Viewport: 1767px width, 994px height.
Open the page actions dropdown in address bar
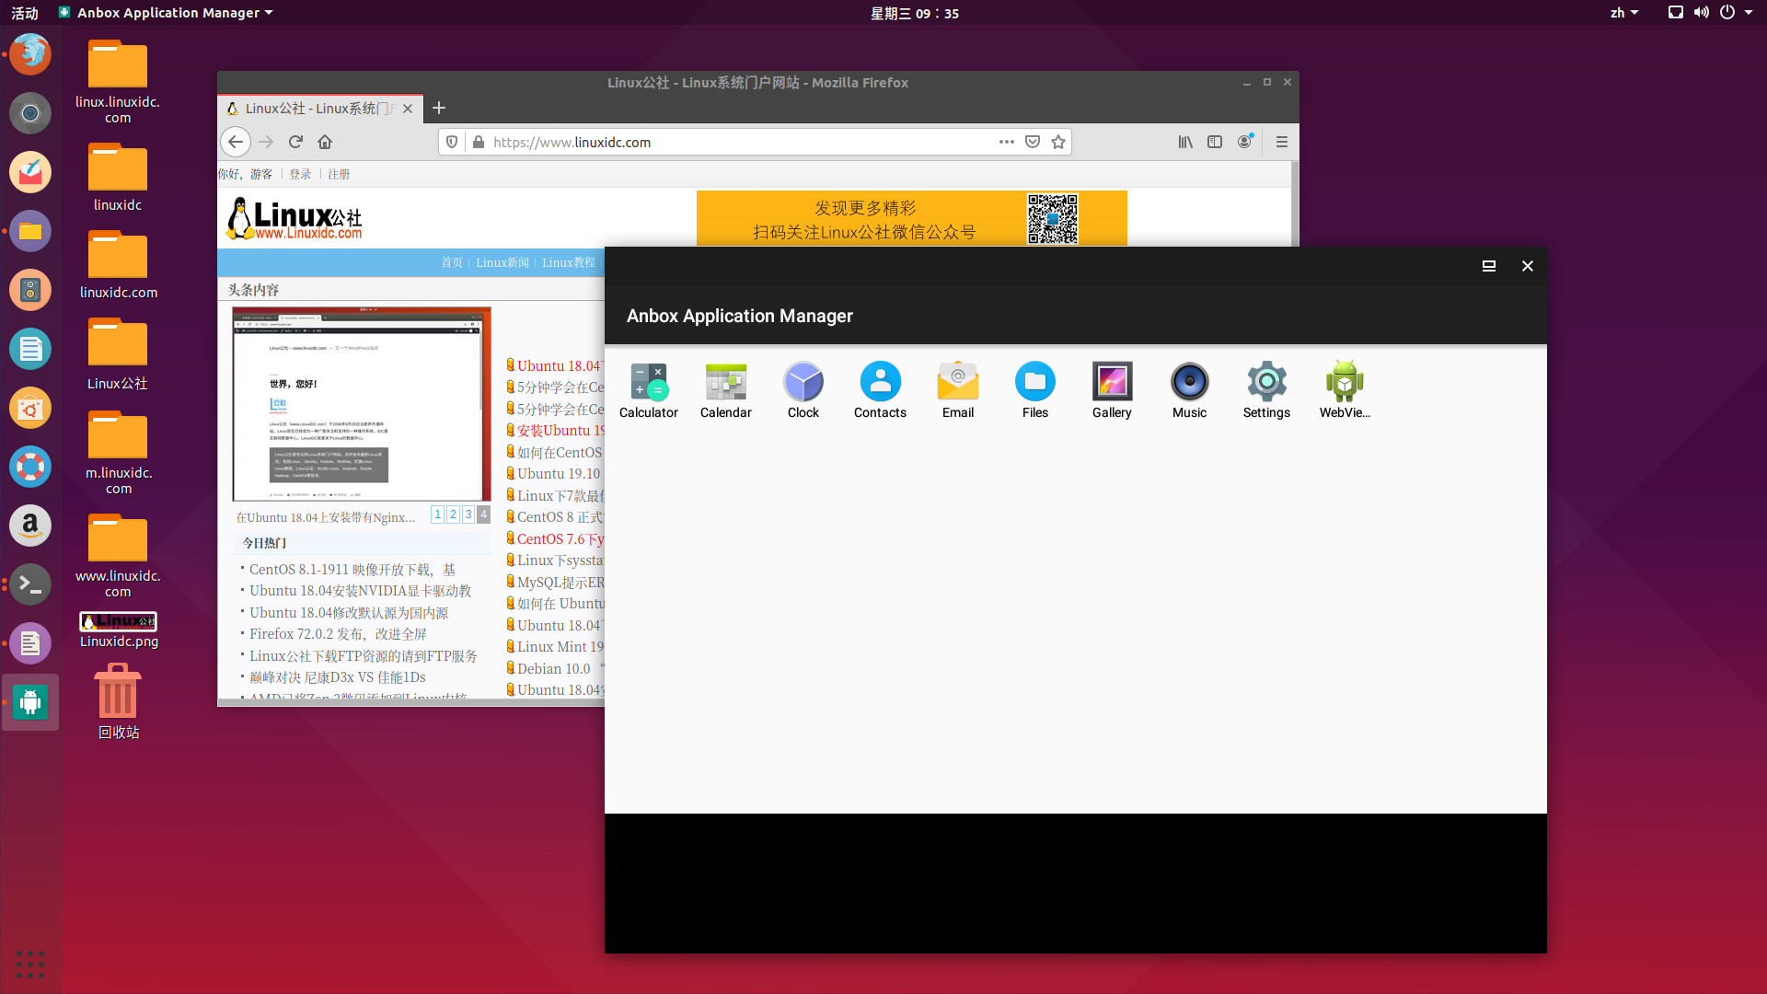point(1007,142)
